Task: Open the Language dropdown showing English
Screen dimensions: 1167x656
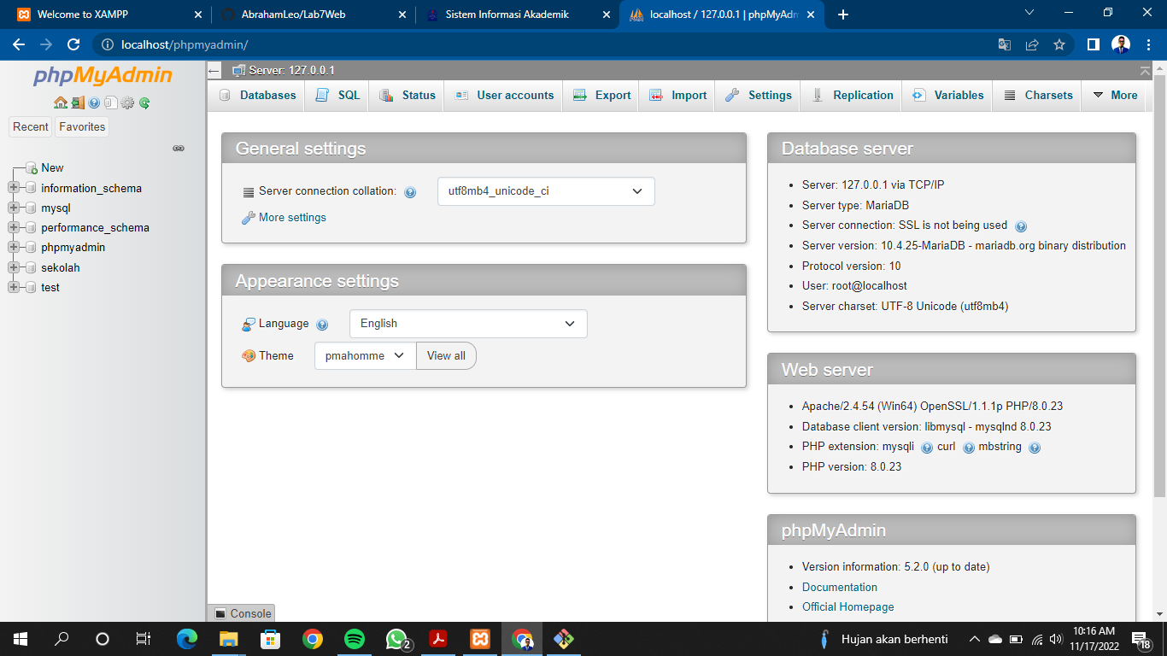Action: pos(468,324)
